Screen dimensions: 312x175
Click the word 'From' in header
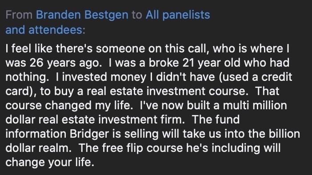point(19,15)
